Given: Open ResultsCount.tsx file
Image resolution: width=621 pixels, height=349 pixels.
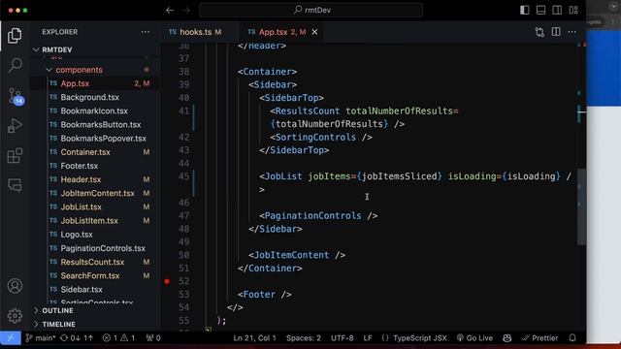Looking at the screenshot, I should coord(95,262).
